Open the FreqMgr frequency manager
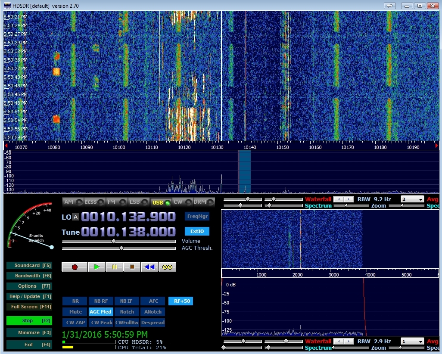 [197, 216]
